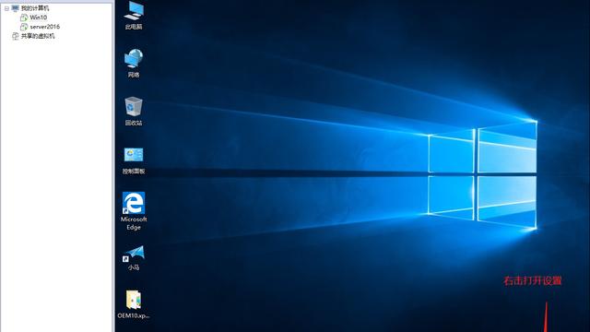Select the OEM10.xp archive file icon
The width and height of the screenshot is (590, 332).
(x=134, y=304)
